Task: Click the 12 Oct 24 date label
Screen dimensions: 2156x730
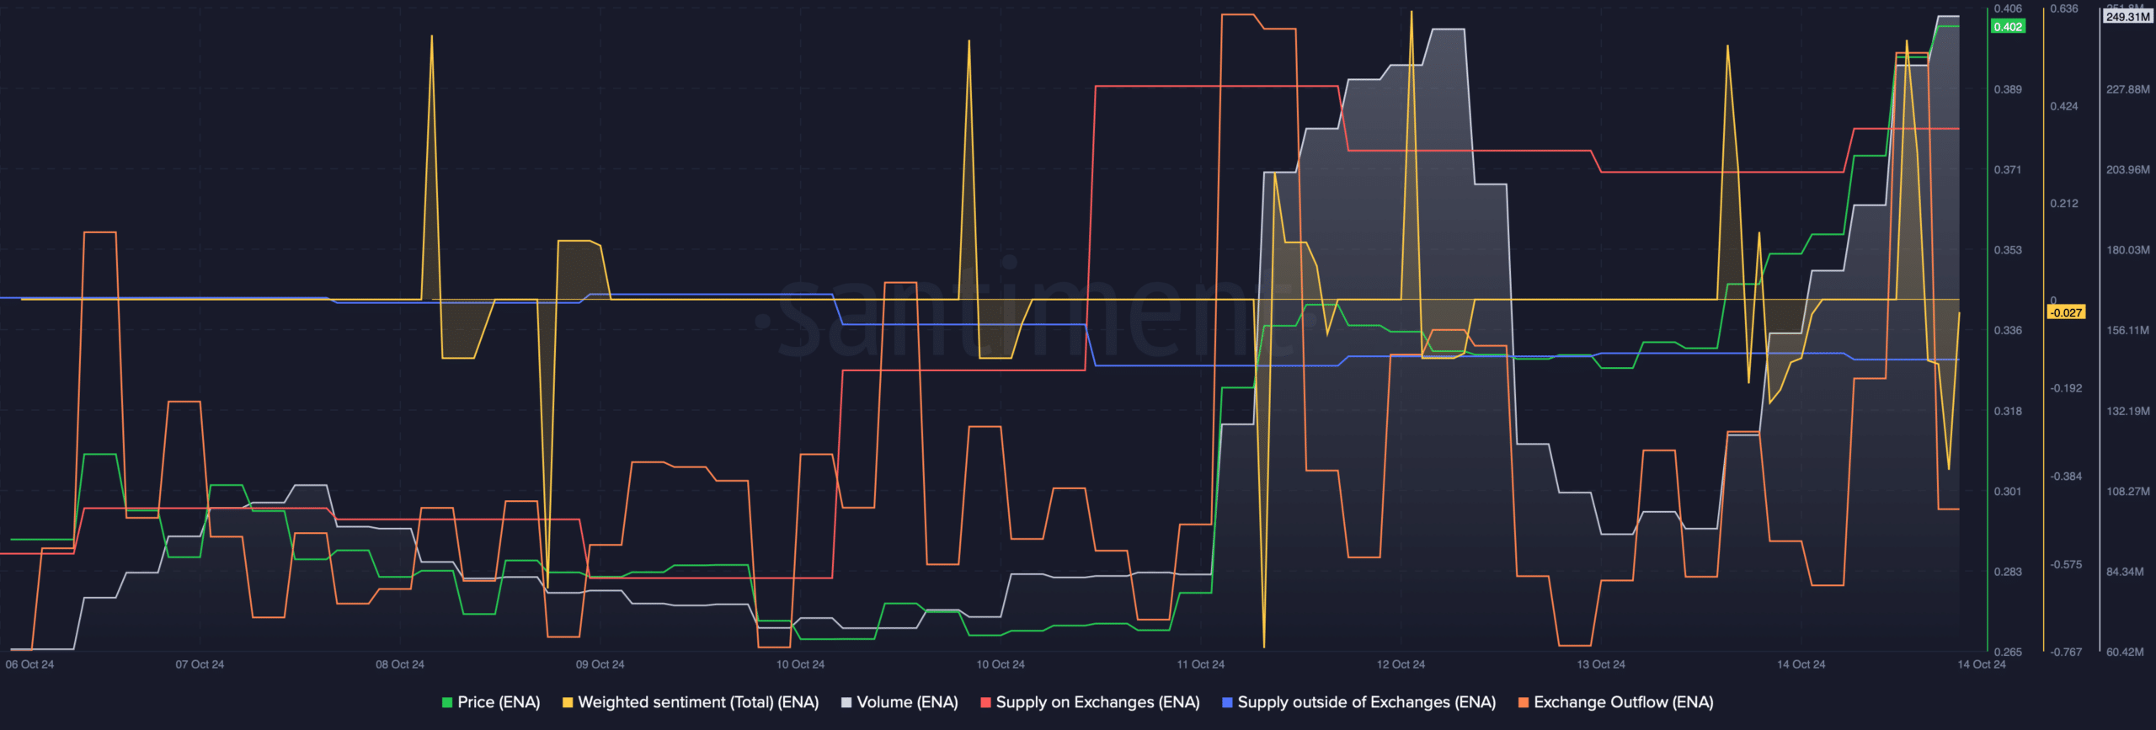Action: pyautogui.click(x=1401, y=664)
